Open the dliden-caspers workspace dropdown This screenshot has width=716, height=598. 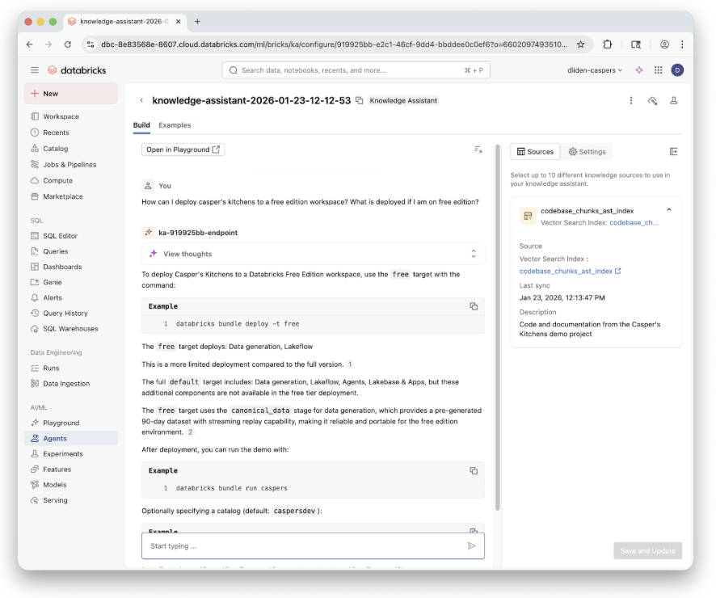point(595,70)
